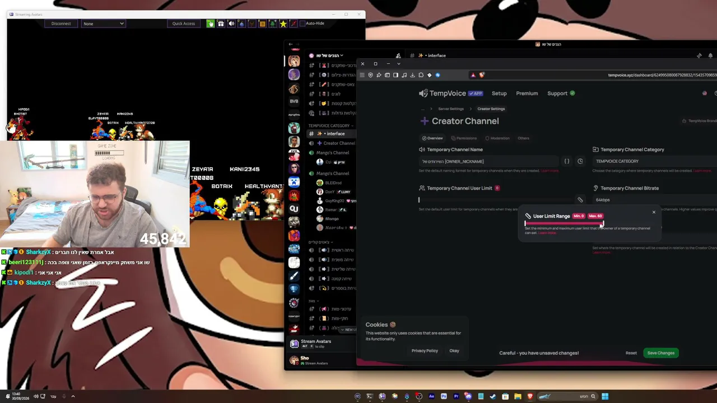
Task: Open Premiere Pro from the taskbar
Action: point(456,397)
